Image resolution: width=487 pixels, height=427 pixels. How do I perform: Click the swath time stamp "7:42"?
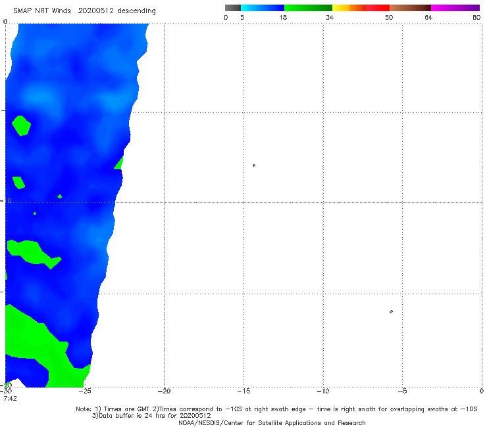11,399
